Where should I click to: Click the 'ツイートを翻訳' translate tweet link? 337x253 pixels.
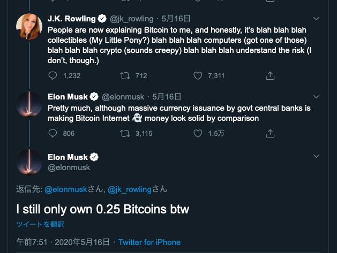40,224
